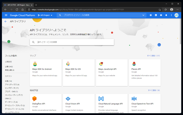Filter by CRM (1) category

8,99
